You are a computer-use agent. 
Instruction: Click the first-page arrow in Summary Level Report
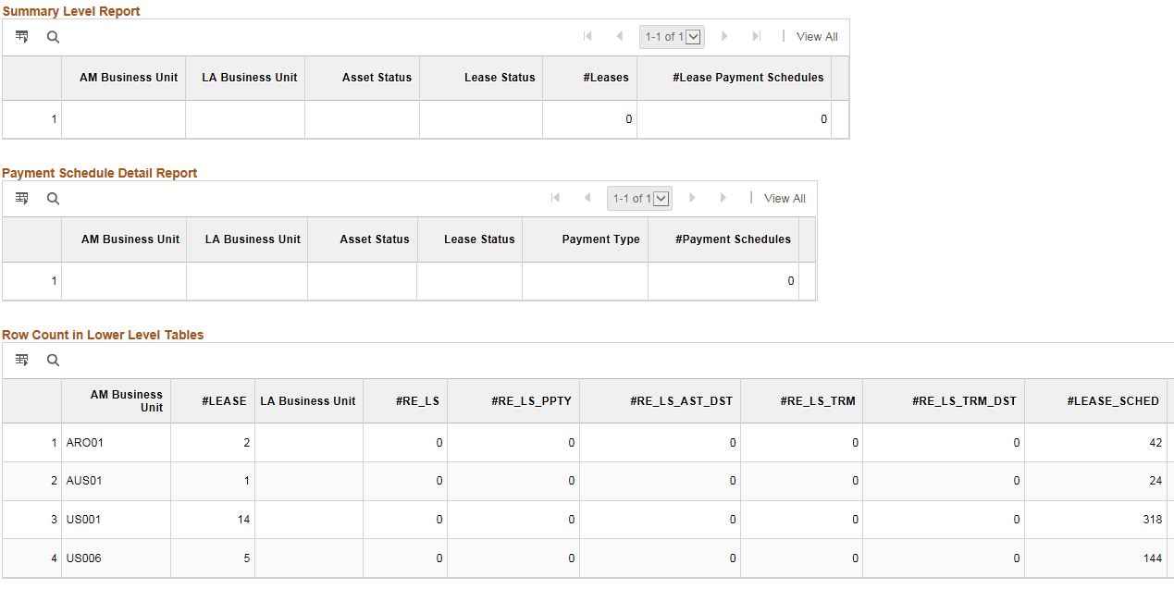(587, 36)
